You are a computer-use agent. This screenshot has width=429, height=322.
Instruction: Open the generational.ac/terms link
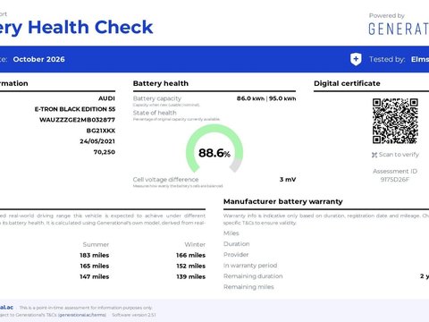(x=82, y=315)
